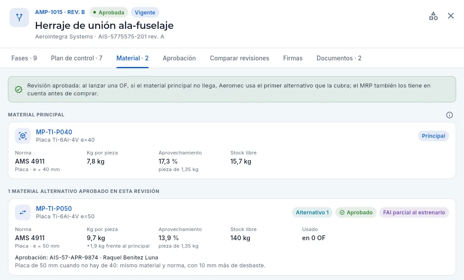
Task: Click the stock value 140 kg
Action: pos(240,238)
